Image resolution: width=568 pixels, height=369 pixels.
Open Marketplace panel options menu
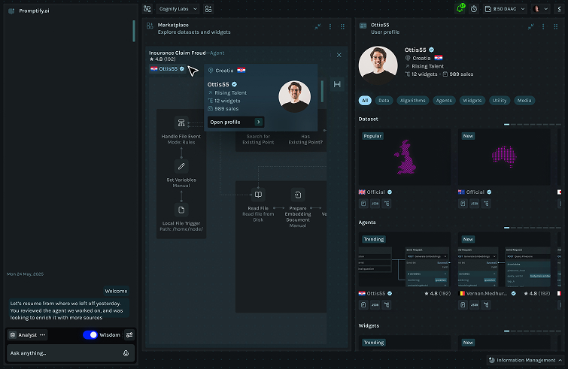pyautogui.click(x=330, y=27)
